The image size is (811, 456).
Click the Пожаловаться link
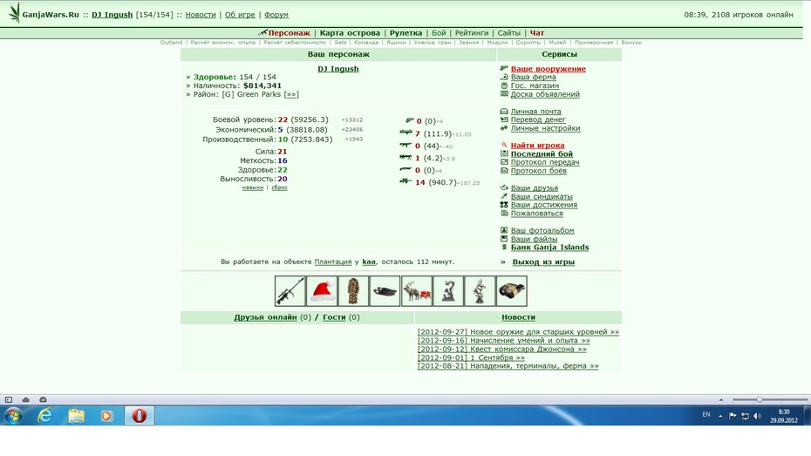click(537, 213)
